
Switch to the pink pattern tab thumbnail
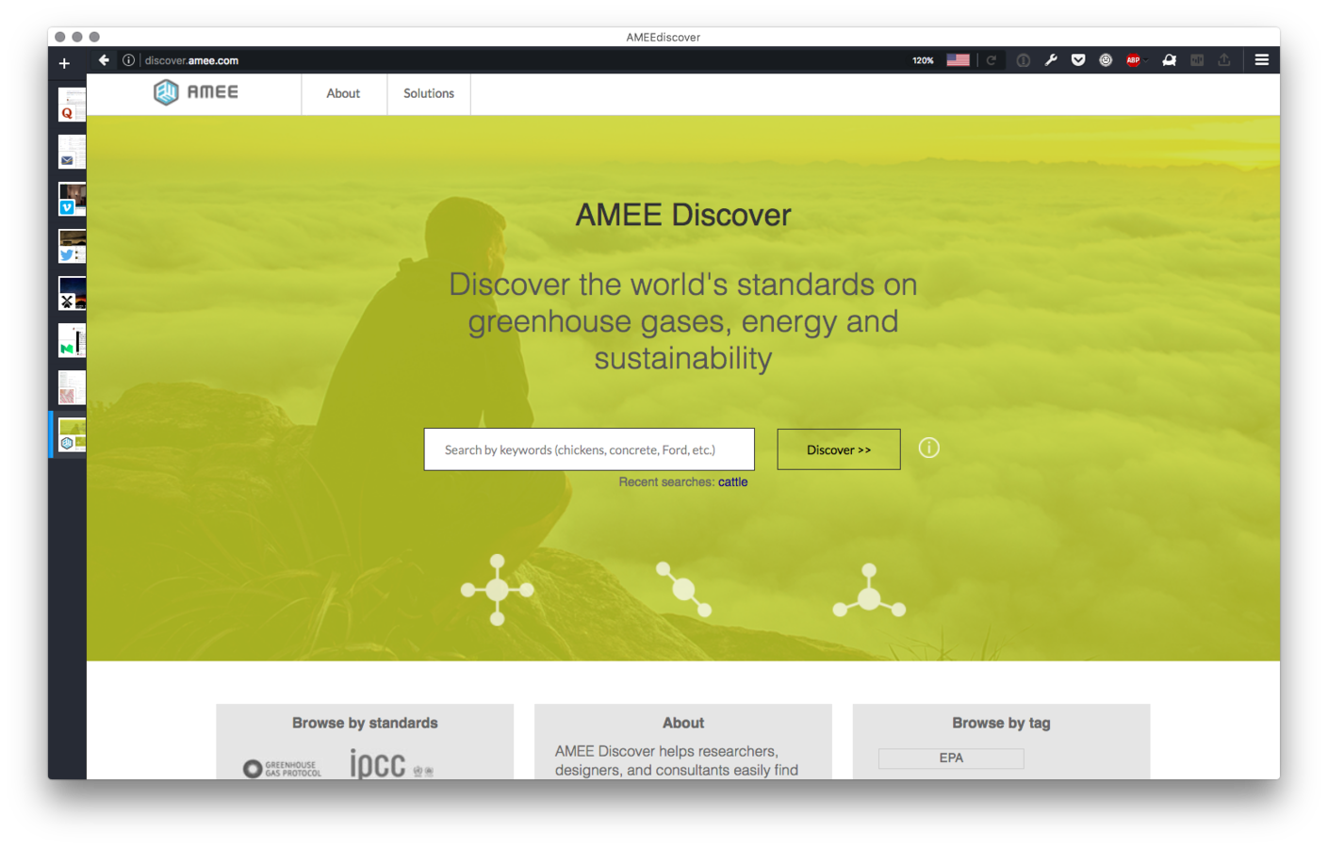point(72,387)
